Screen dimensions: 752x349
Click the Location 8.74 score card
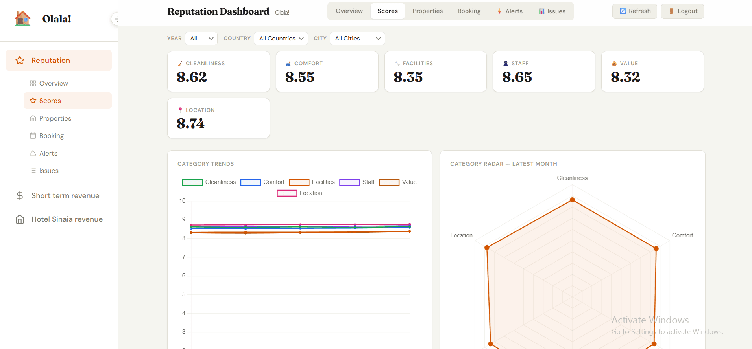point(218,118)
